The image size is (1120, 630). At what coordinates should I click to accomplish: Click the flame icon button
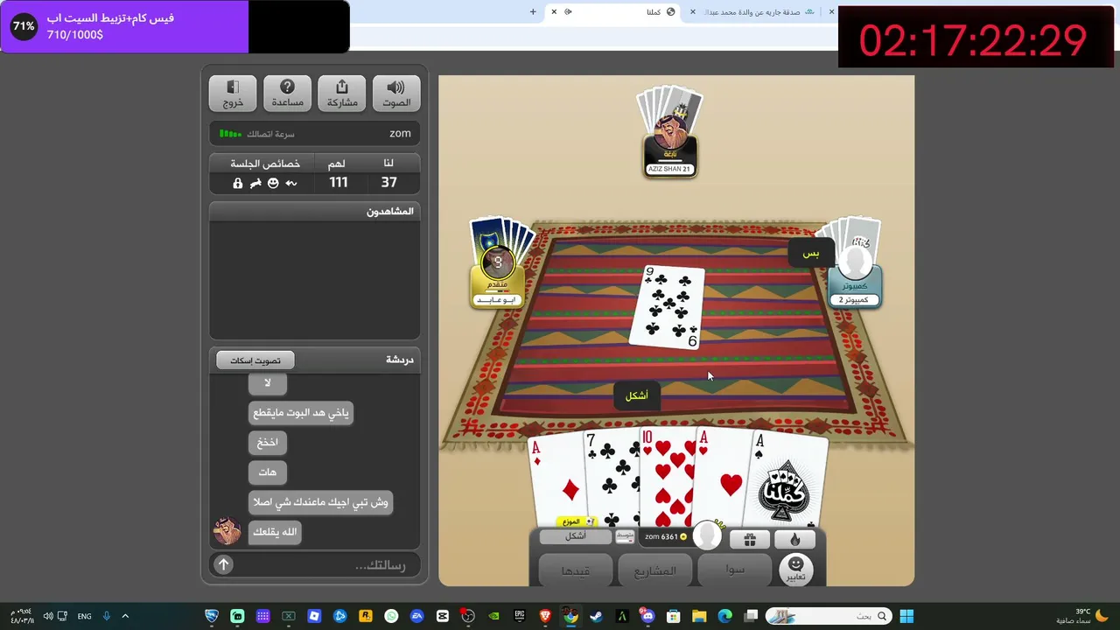point(795,540)
